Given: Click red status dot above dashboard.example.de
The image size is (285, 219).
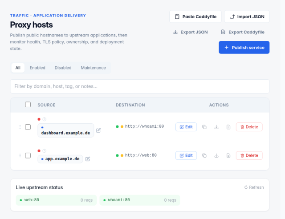Looking at the screenshot, I should pyautogui.click(x=39, y=119).
